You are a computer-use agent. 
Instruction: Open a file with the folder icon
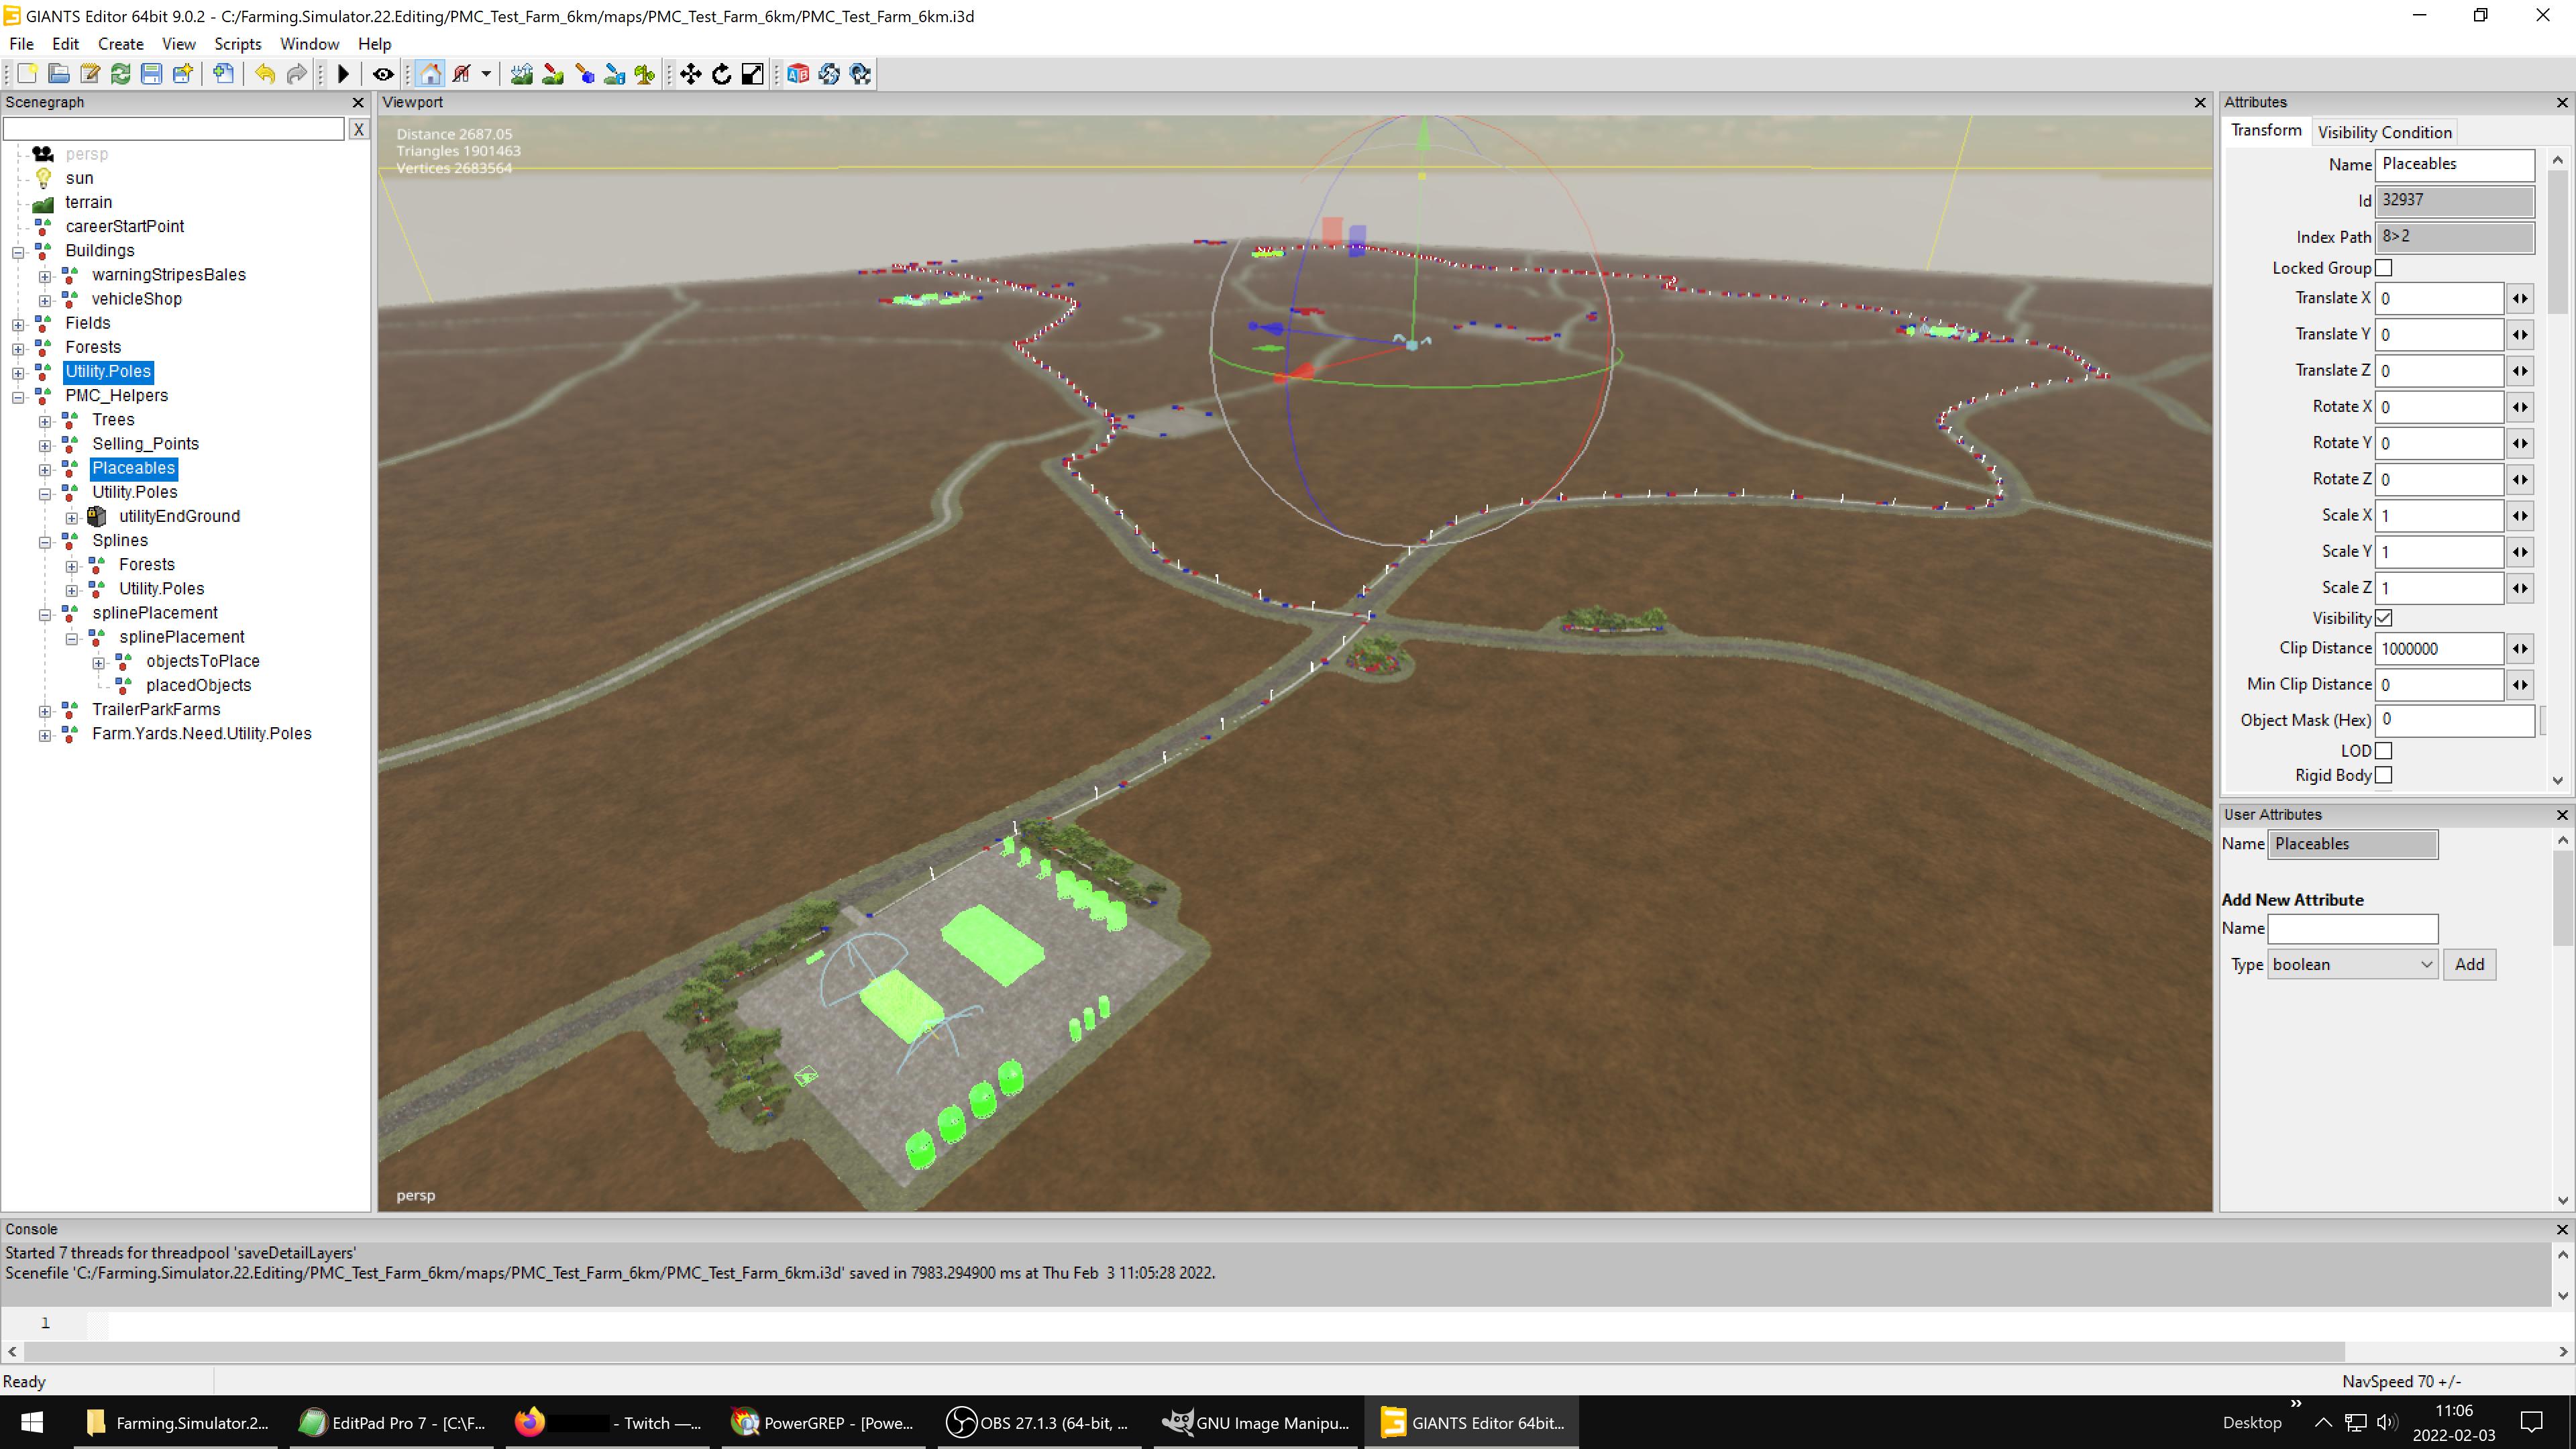[x=59, y=74]
